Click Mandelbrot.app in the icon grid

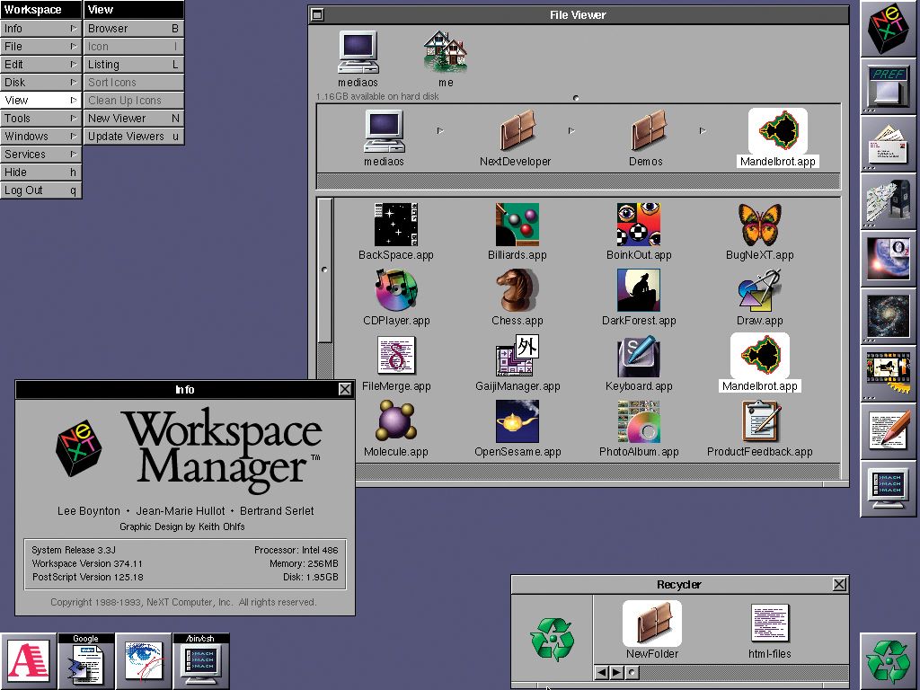point(760,356)
